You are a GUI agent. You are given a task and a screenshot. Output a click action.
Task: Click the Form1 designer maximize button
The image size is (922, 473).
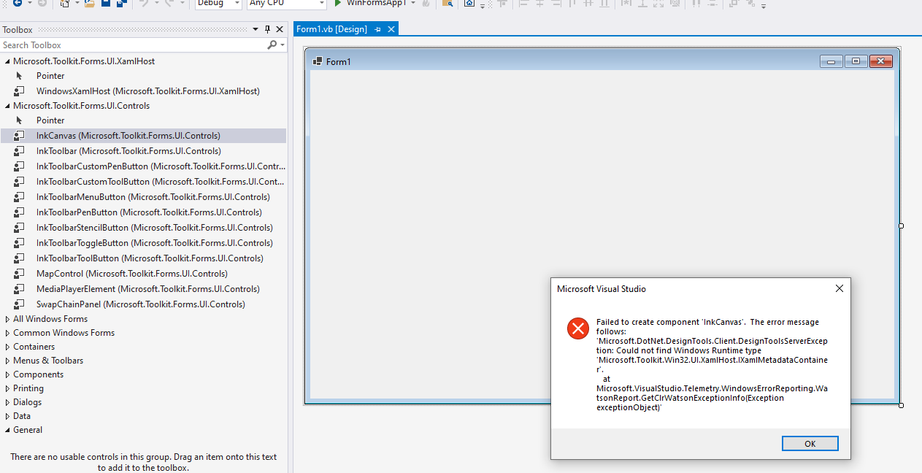coord(856,61)
